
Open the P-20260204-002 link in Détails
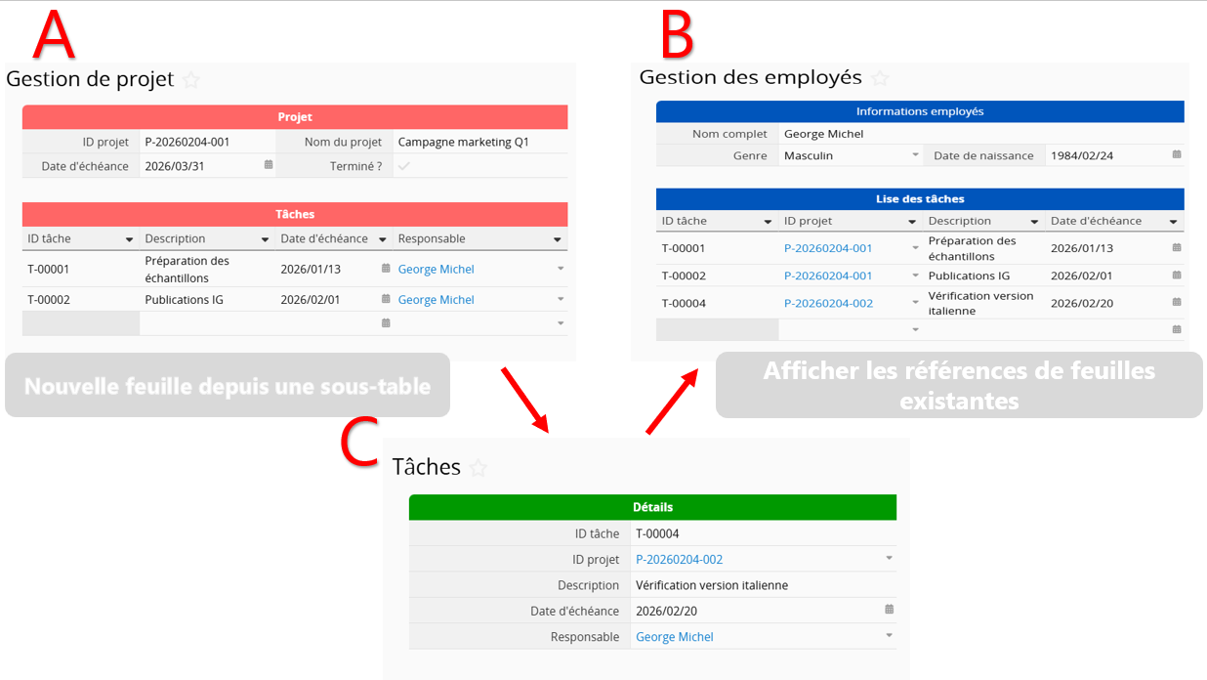coord(679,560)
